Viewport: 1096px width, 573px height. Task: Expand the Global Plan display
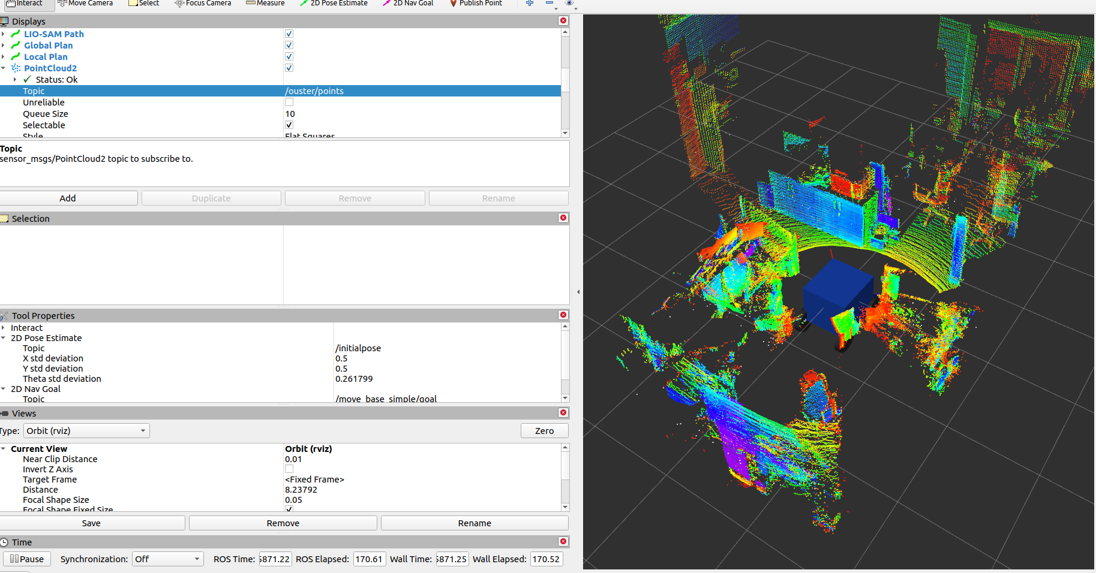(4, 46)
